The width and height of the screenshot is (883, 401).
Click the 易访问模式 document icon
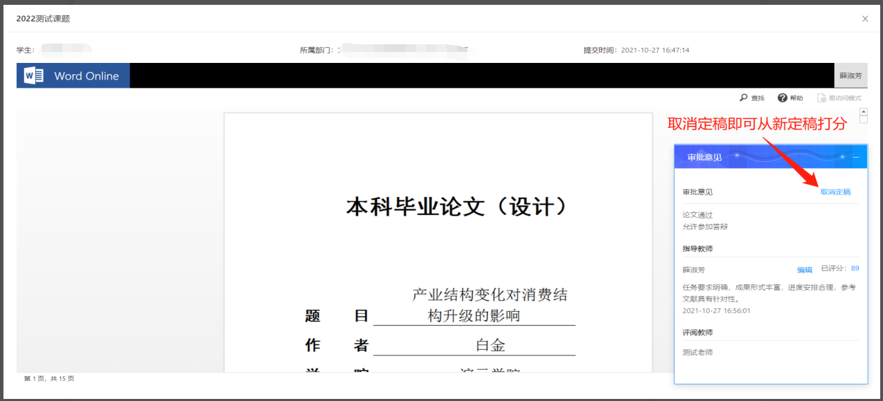pyautogui.click(x=821, y=98)
